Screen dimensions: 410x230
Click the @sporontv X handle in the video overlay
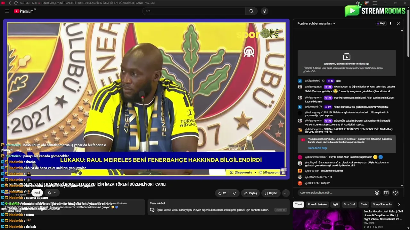243,172
